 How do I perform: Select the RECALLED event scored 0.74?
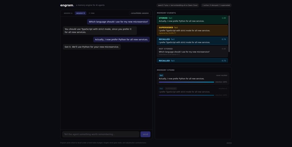coord(192,41)
